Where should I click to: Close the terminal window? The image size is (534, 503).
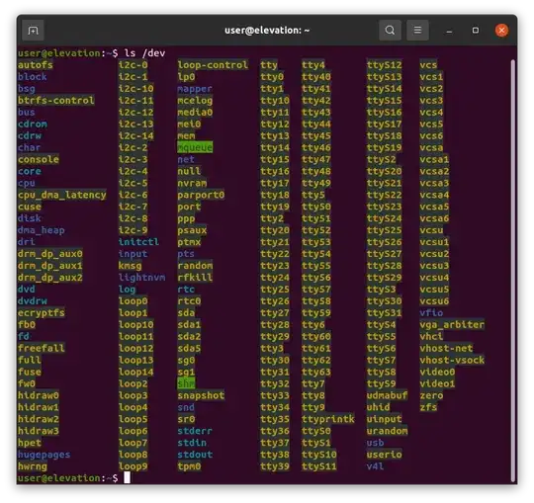[501, 31]
